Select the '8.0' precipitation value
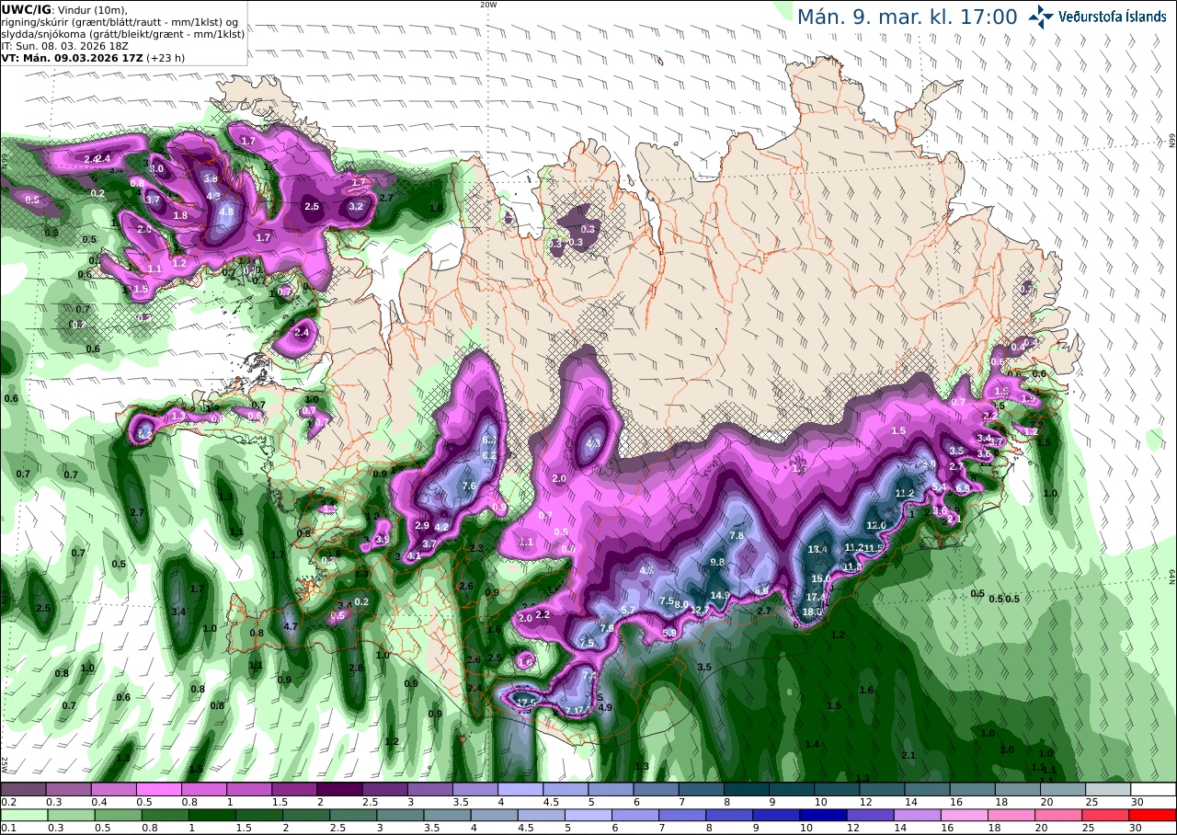 [681, 604]
